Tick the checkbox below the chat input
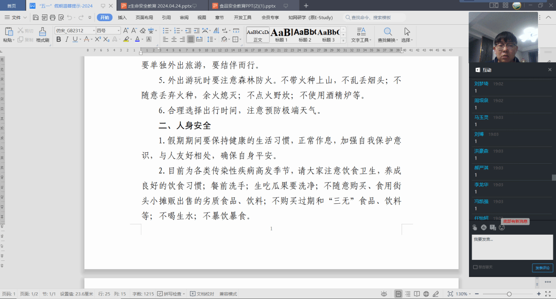556x299 pixels. (x=475, y=267)
